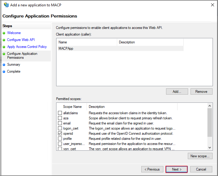
Task: Click client list Description column header
Action: pos(150,42)
